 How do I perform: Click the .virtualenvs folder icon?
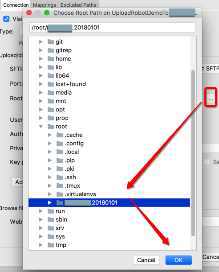60,194
